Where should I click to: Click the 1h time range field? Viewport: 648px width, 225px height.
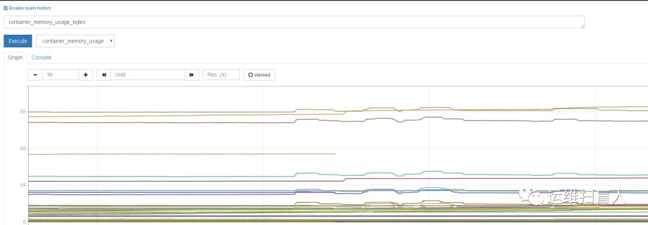pyautogui.click(x=61, y=75)
